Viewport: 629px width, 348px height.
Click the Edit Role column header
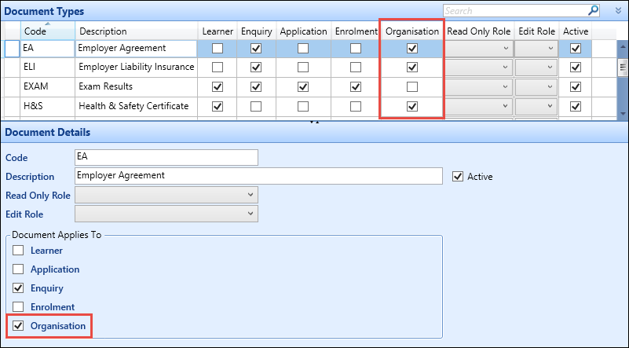coord(537,31)
